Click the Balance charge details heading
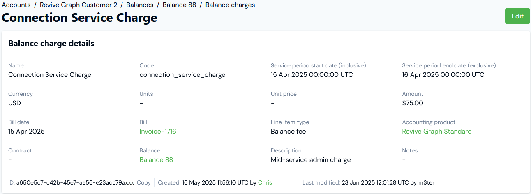This screenshot has height=194, width=531. point(51,43)
